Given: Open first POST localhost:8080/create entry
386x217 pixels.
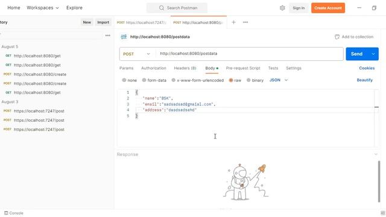Looking at the screenshot, I should point(40,74).
